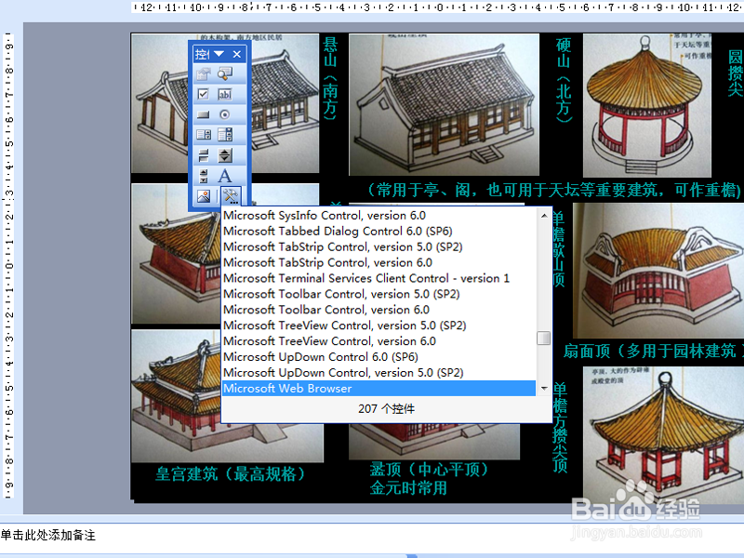Select the fan-shaped 扇面顶 building picture
The image size is (744, 558).
pyautogui.click(x=658, y=271)
